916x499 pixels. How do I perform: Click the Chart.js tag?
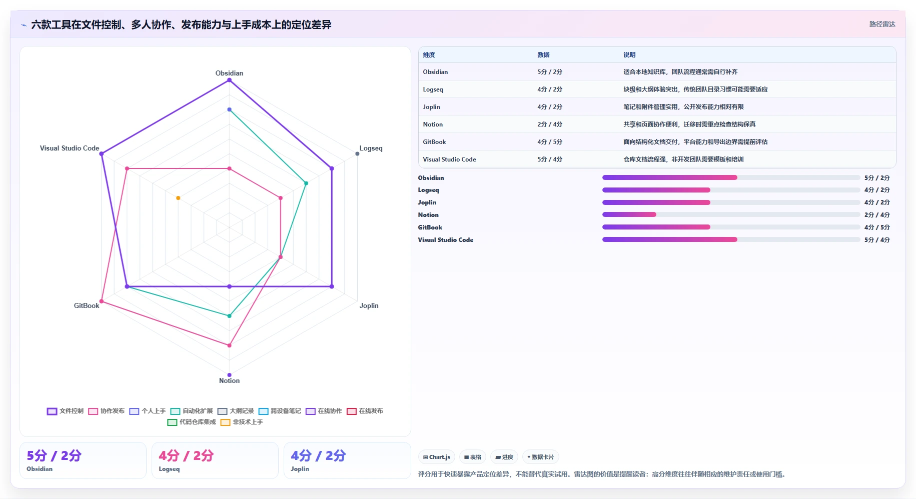click(x=437, y=457)
